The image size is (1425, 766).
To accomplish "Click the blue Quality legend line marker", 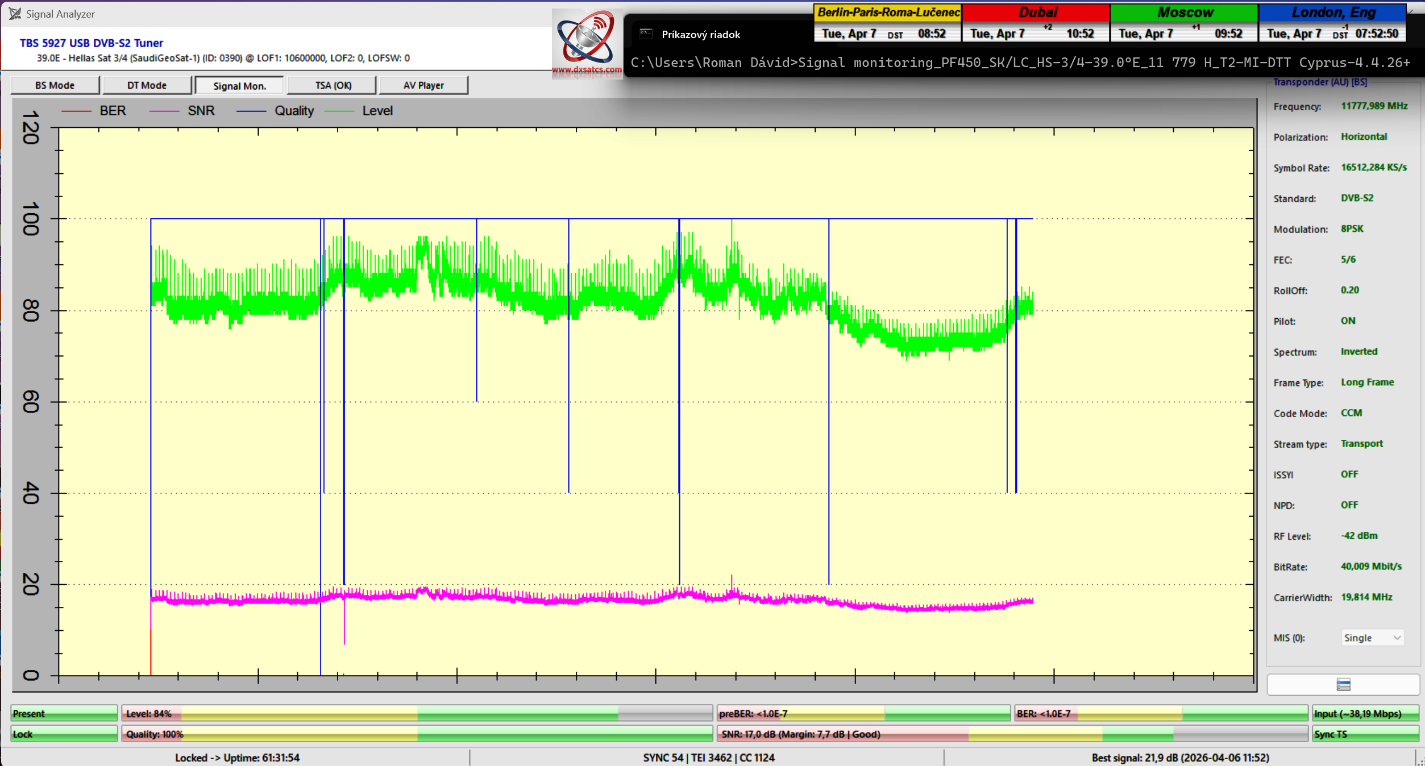I will 251,111.
